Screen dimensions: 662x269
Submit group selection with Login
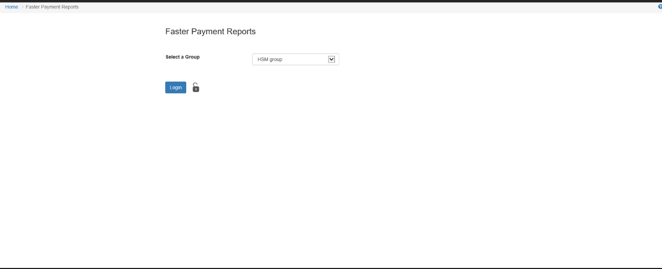tap(176, 88)
